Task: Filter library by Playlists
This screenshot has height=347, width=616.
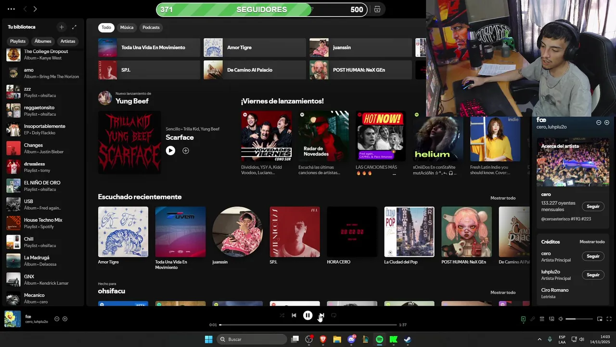Action: [x=18, y=41]
